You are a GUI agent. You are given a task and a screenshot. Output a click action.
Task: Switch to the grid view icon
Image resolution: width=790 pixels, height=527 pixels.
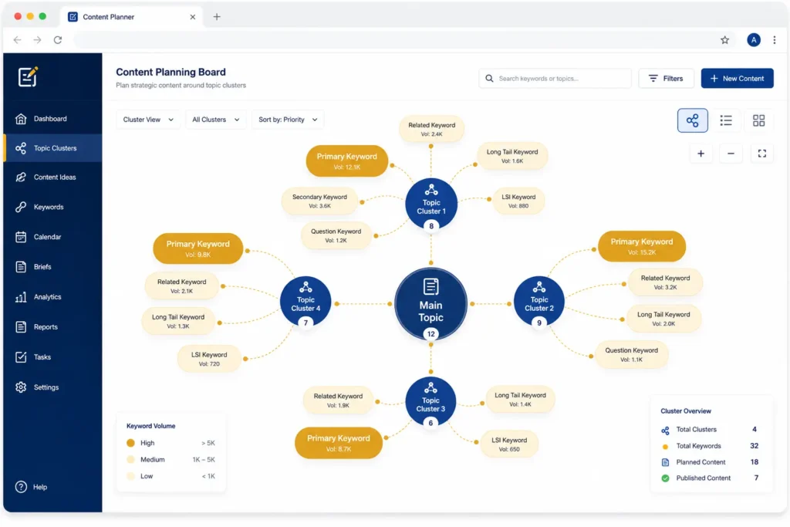click(758, 120)
